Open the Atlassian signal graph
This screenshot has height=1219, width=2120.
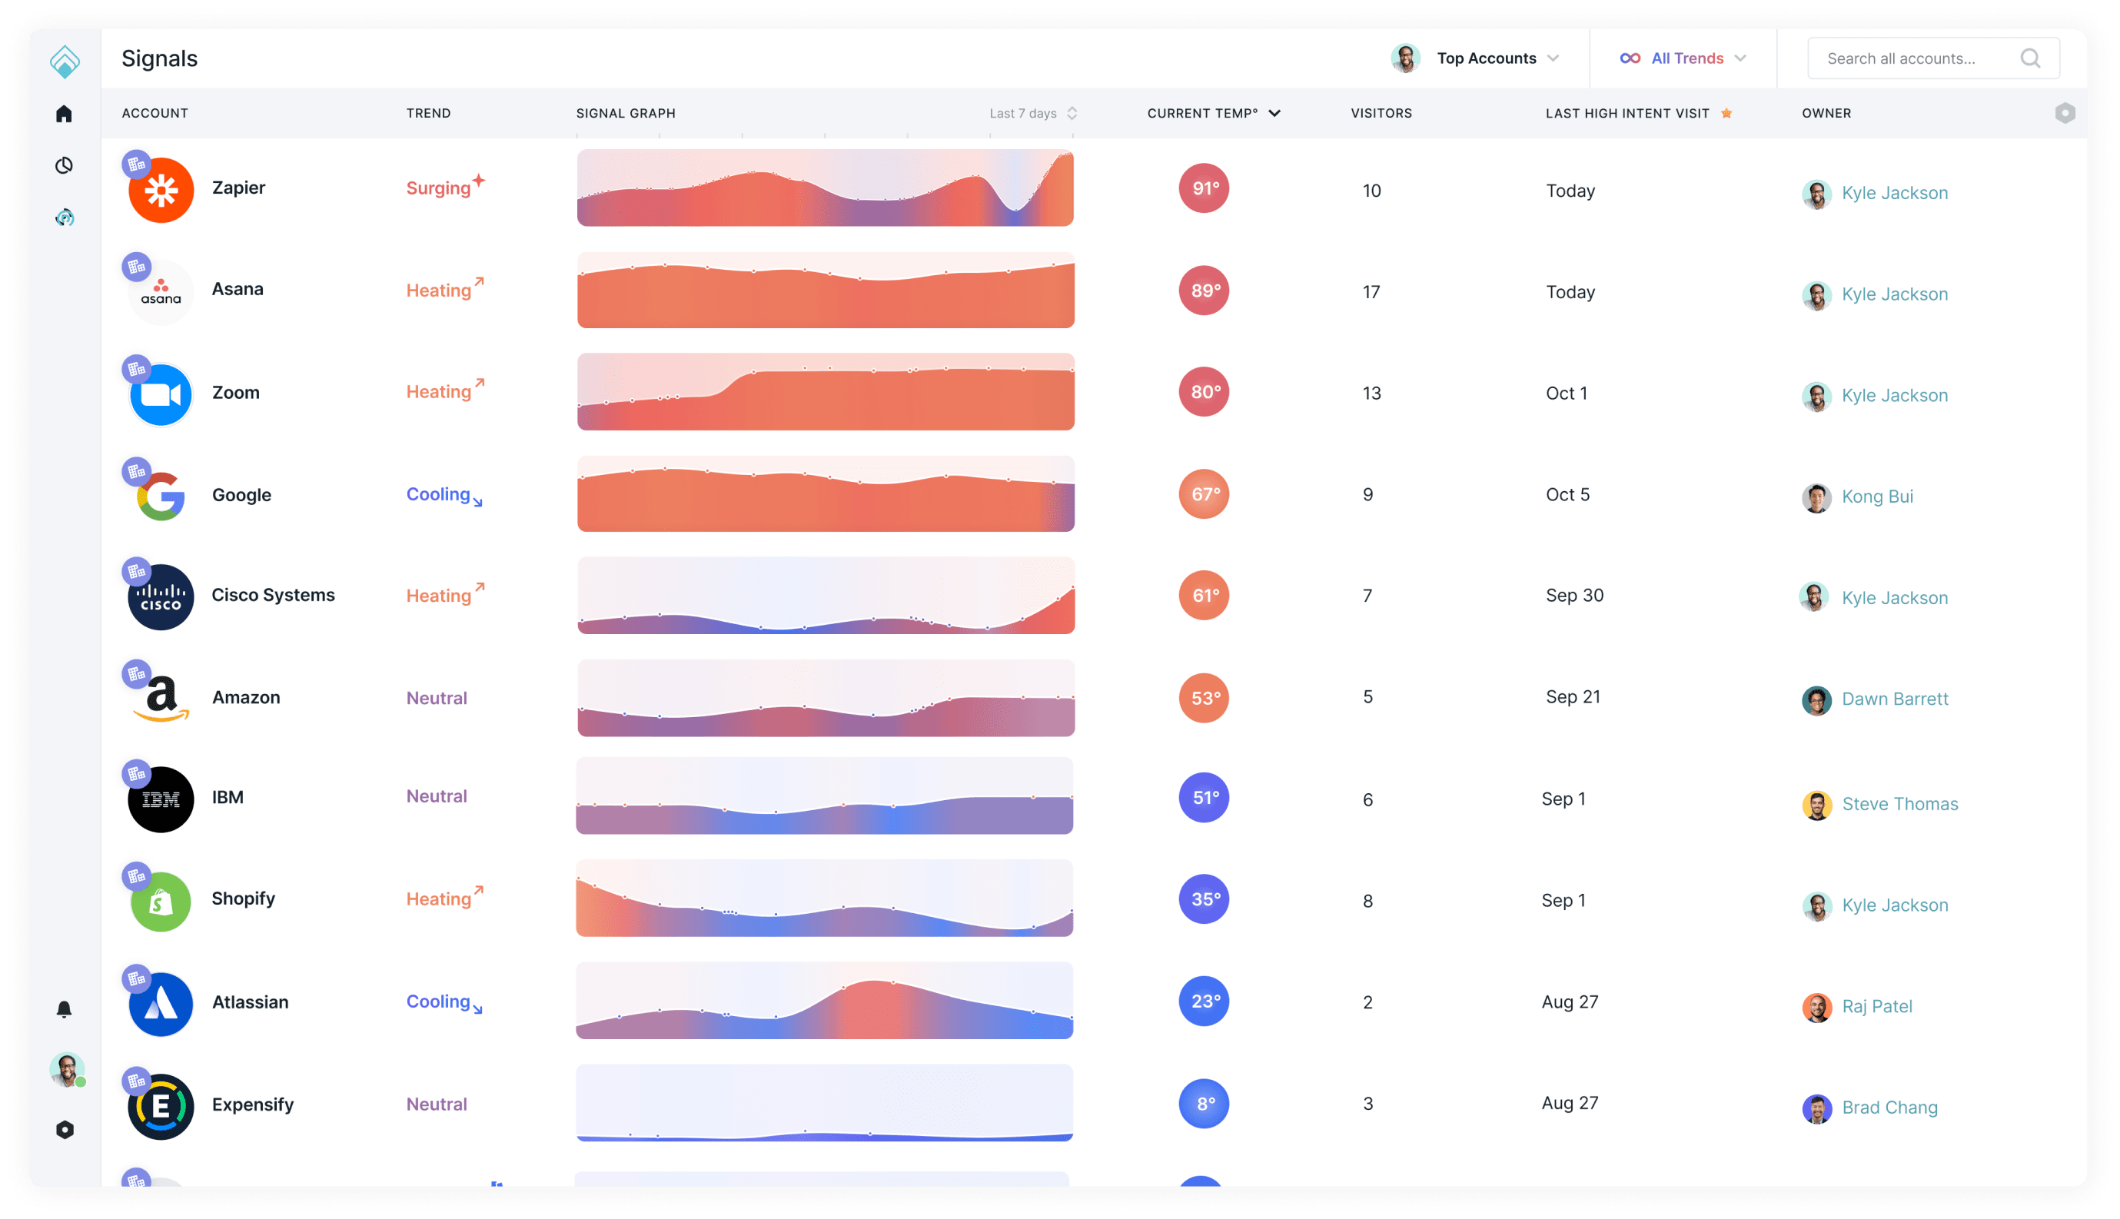[x=825, y=1001]
